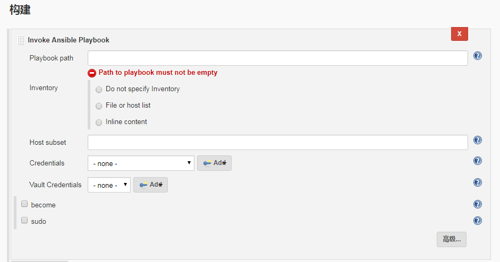Click the Inventory label
500x262 pixels.
(44, 88)
